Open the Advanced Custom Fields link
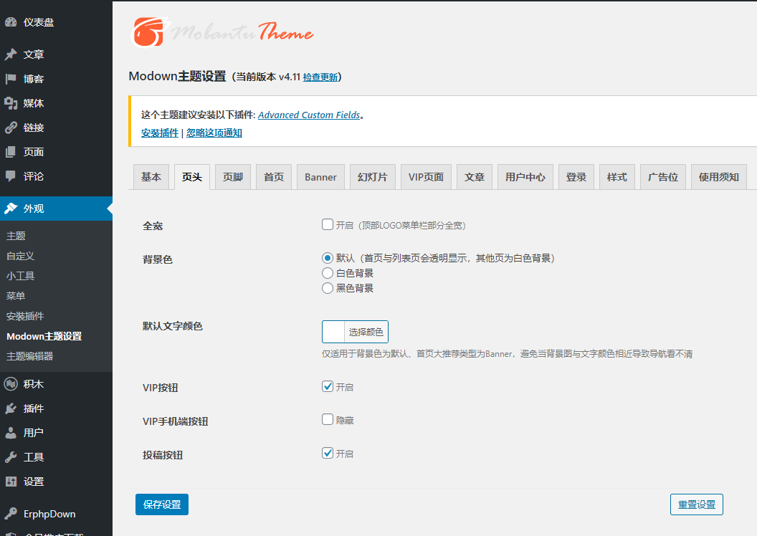This screenshot has width=757, height=536. 309,115
